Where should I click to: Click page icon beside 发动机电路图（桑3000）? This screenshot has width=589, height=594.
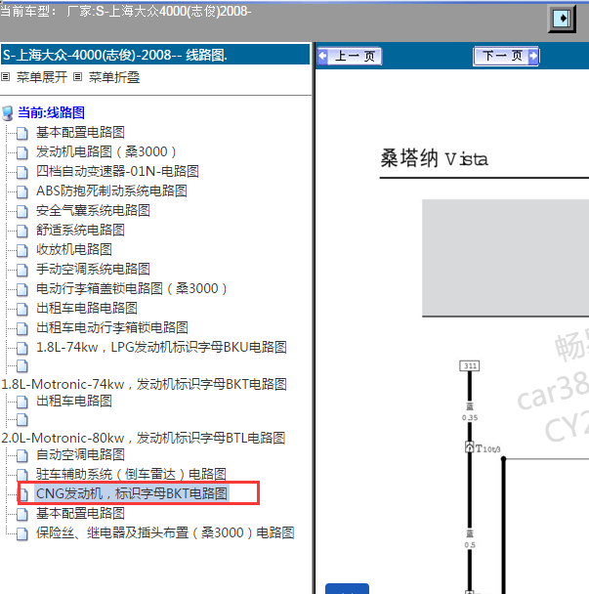(21, 152)
